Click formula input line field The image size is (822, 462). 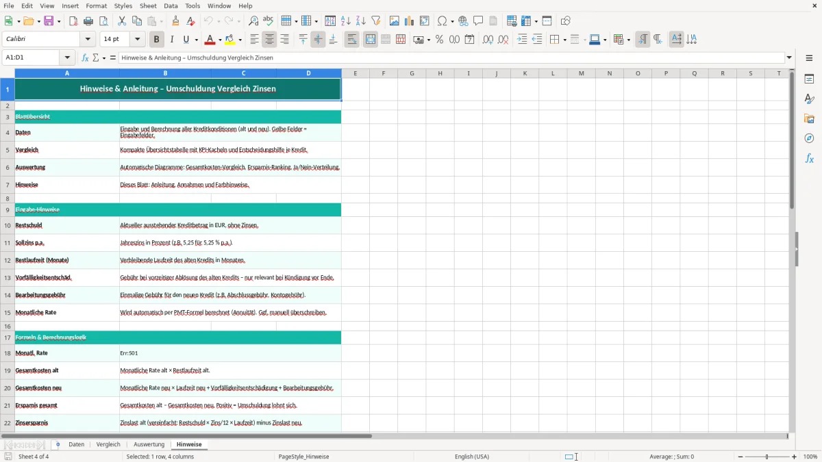coord(451,57)
